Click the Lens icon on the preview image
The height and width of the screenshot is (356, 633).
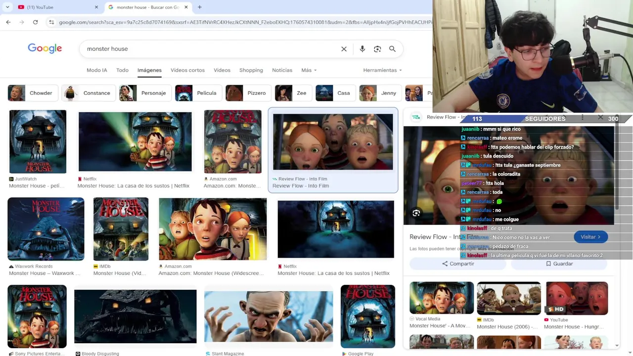pos(416,213)
